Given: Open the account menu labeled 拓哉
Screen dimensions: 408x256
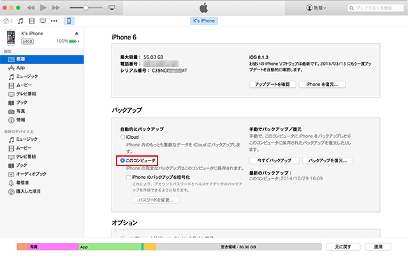Looking at the screenshot, I should click(316, 8).
